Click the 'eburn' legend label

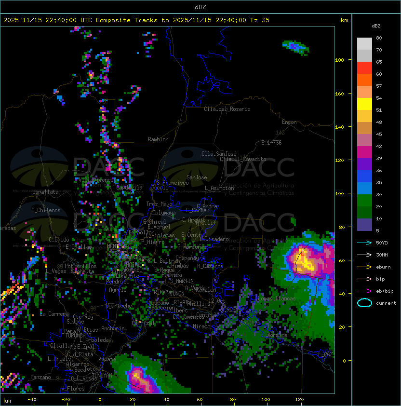click(x=383, y=267)
